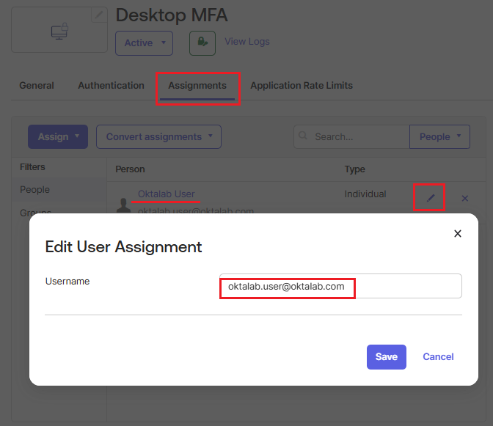
Task: Switch to the Authentication tab
Action: [x=111, y=86]
